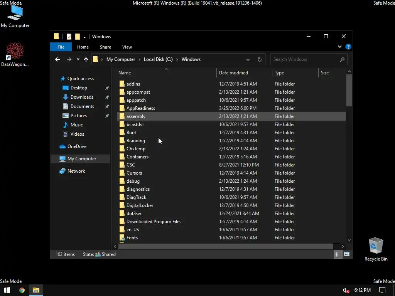Open the My Computer desktop icon

tap(15, 17)
